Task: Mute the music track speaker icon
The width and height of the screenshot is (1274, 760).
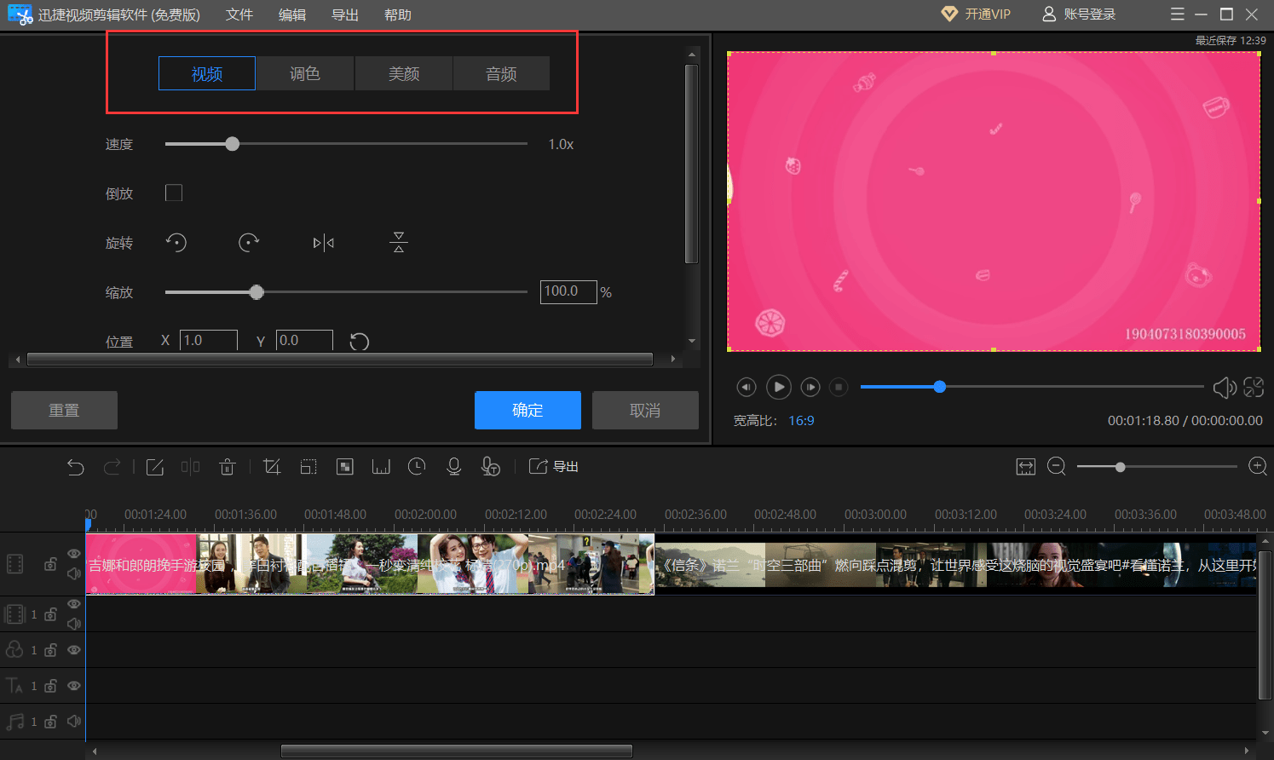Action: [x=74, y=721]
